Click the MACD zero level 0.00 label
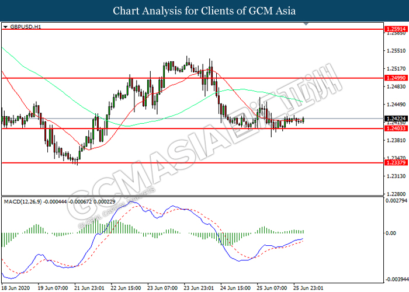Screen dimensions: 409x292 [391, 233]
